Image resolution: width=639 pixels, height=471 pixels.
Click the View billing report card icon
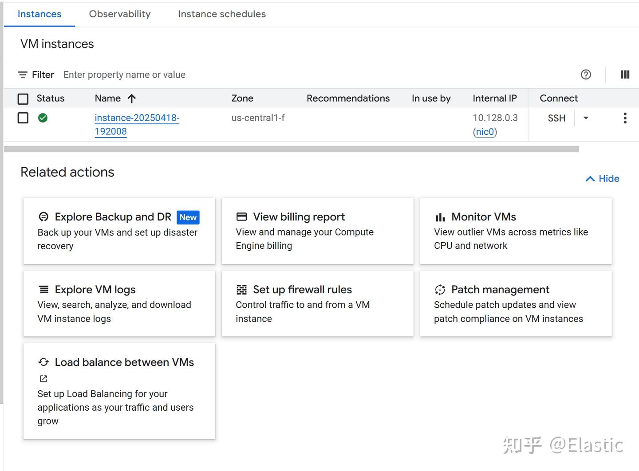tap(241, 216)
